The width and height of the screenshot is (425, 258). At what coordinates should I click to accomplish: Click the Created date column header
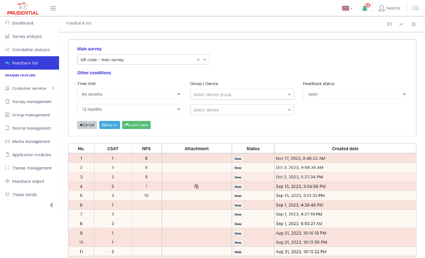pos(345,149)
